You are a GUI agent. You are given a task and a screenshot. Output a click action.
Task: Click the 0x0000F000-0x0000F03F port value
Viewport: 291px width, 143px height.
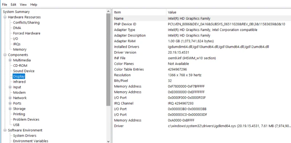click(187, 97)
